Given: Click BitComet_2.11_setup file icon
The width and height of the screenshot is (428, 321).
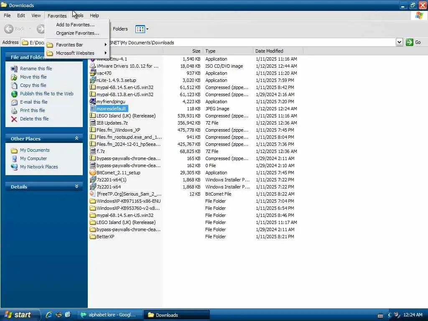Looking at the screenshot, I should coord(93,173).
